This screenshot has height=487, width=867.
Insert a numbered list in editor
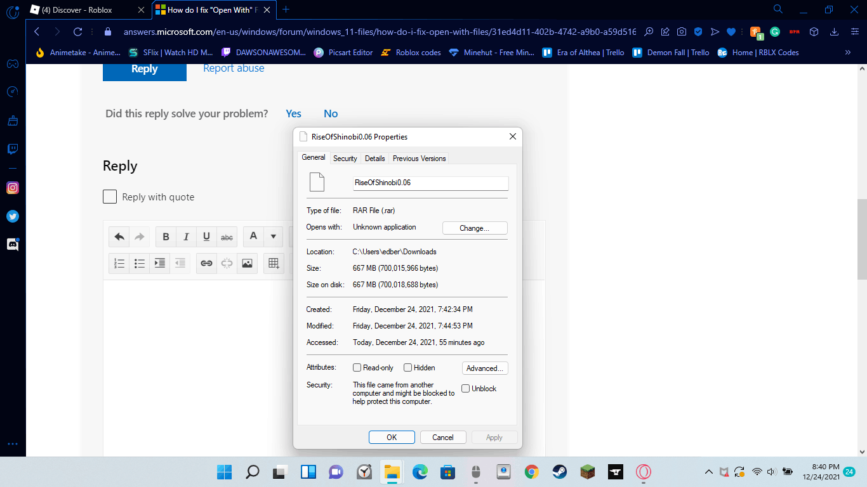click(x=119, y=263)
